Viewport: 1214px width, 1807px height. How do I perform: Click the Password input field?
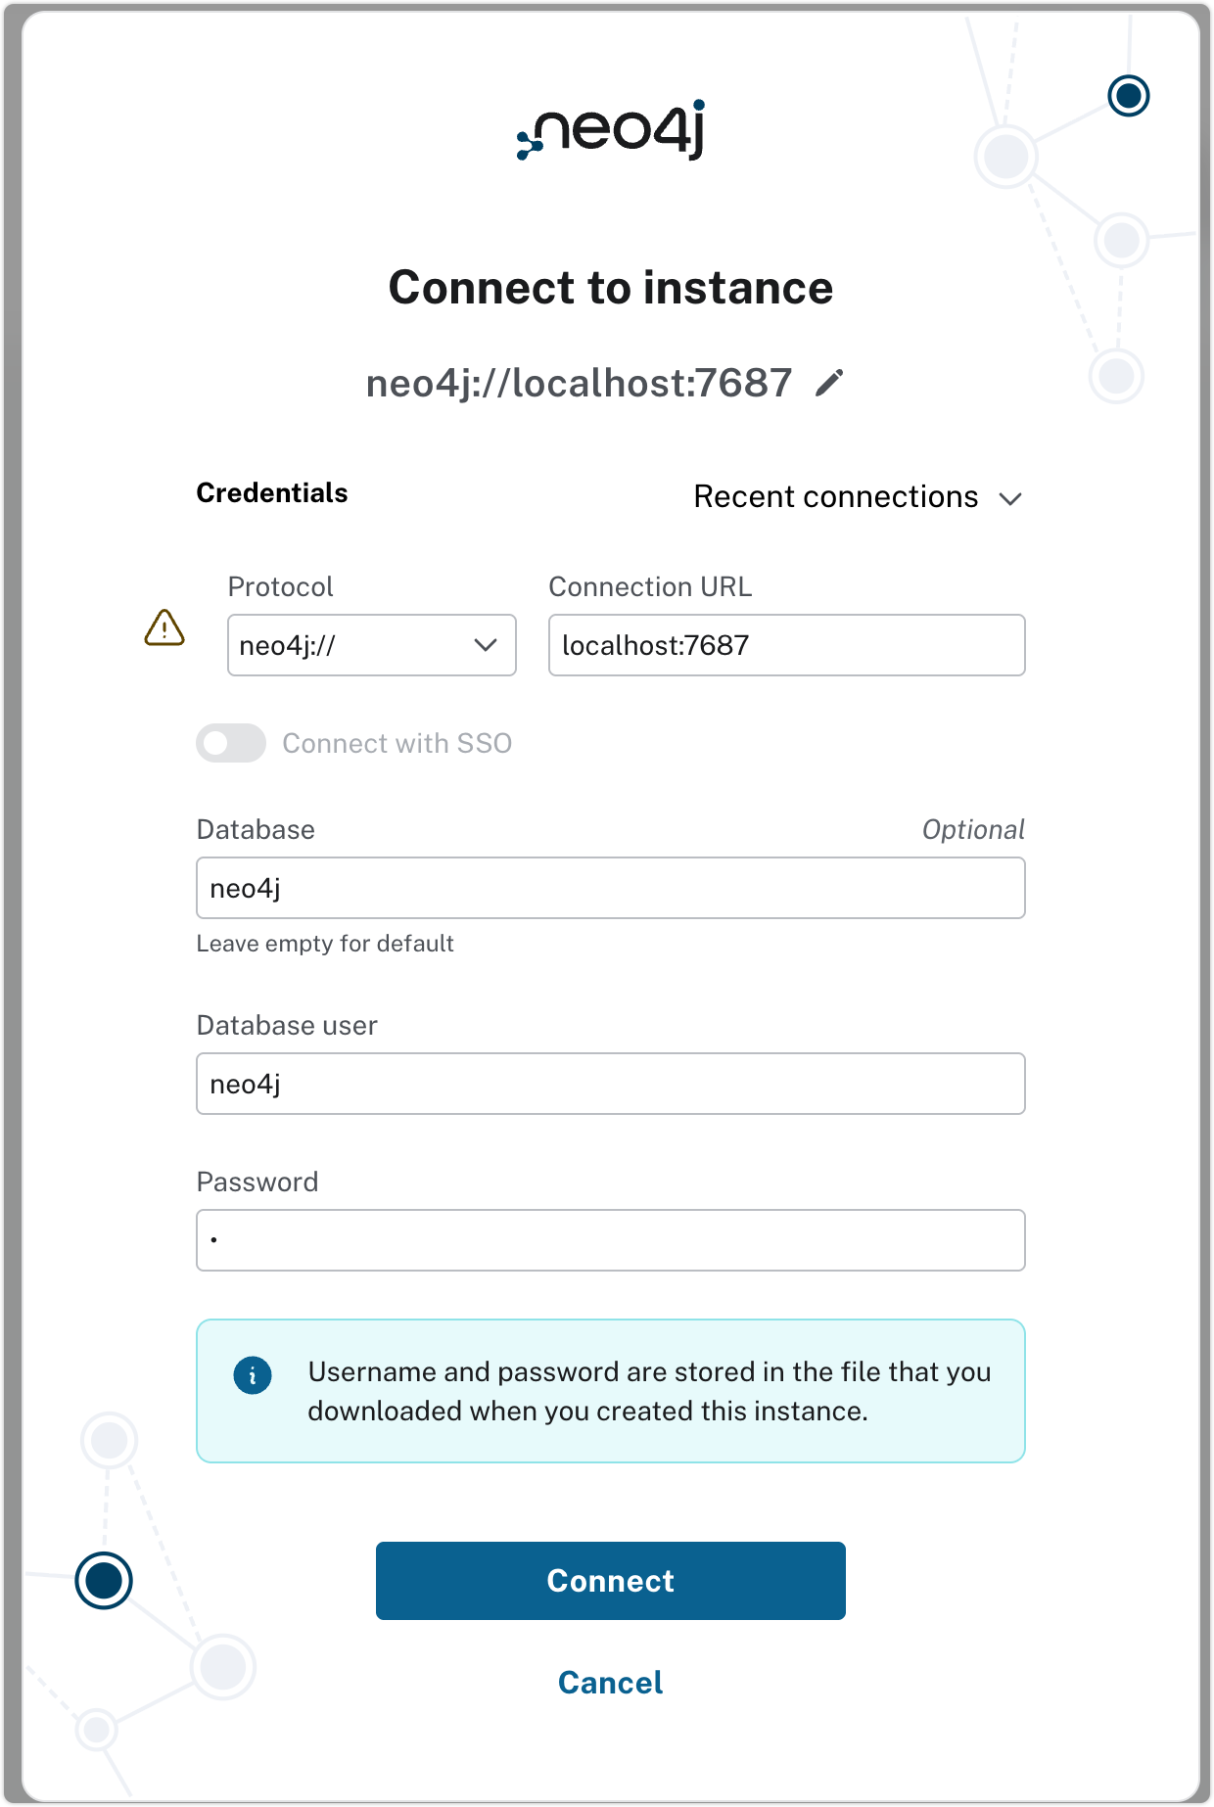click(x=611, y=1240)
